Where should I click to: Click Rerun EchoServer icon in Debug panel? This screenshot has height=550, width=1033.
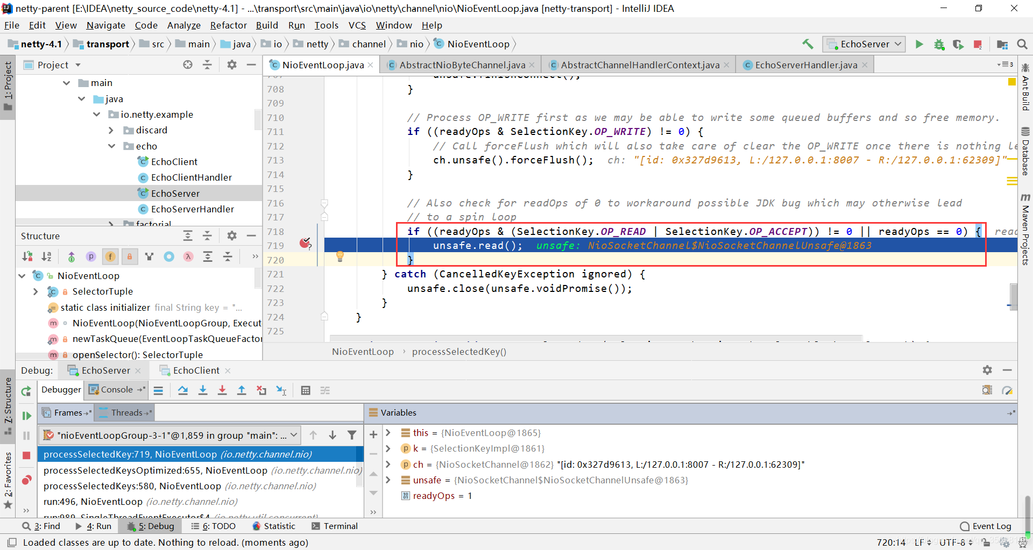26,391
